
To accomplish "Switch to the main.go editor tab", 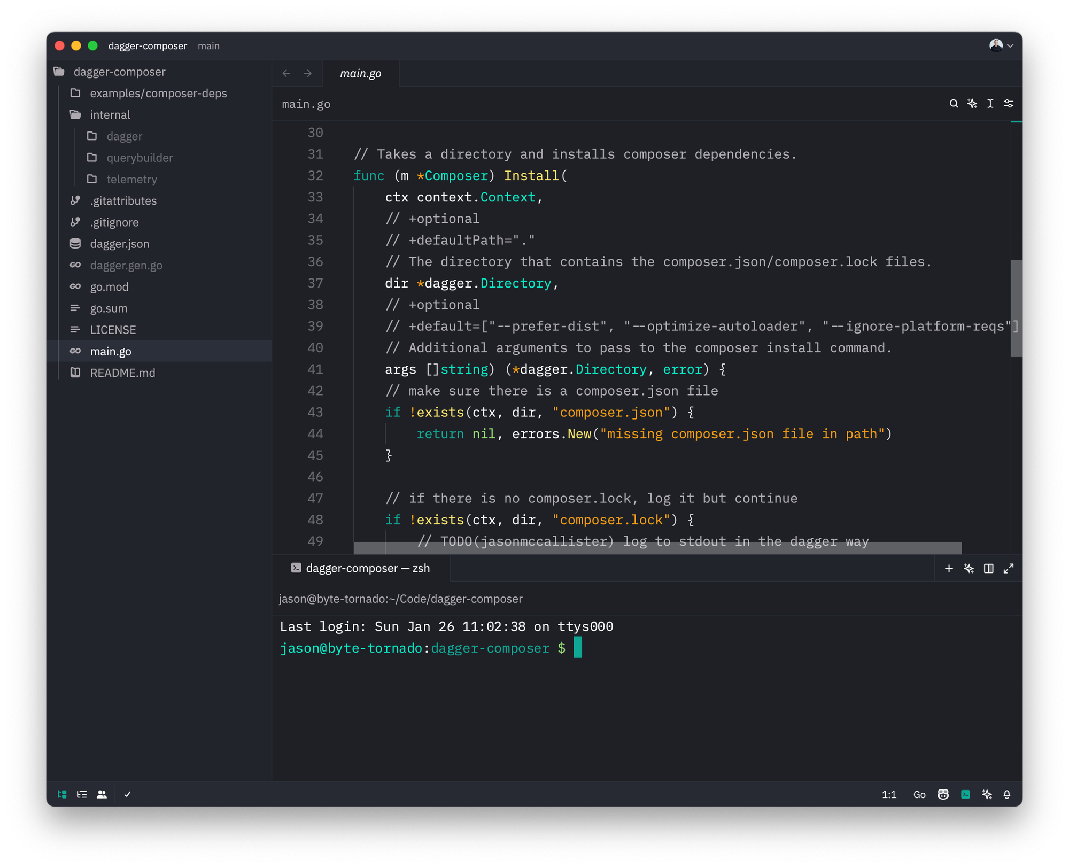I will (x=360, y=74).
